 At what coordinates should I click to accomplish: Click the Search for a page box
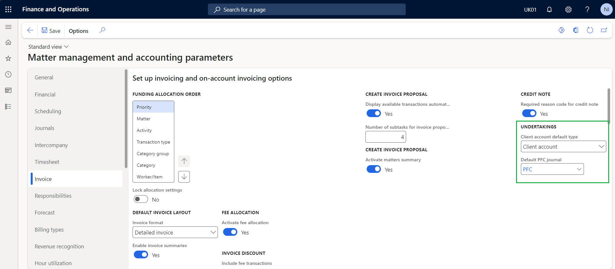pos(307,10)
